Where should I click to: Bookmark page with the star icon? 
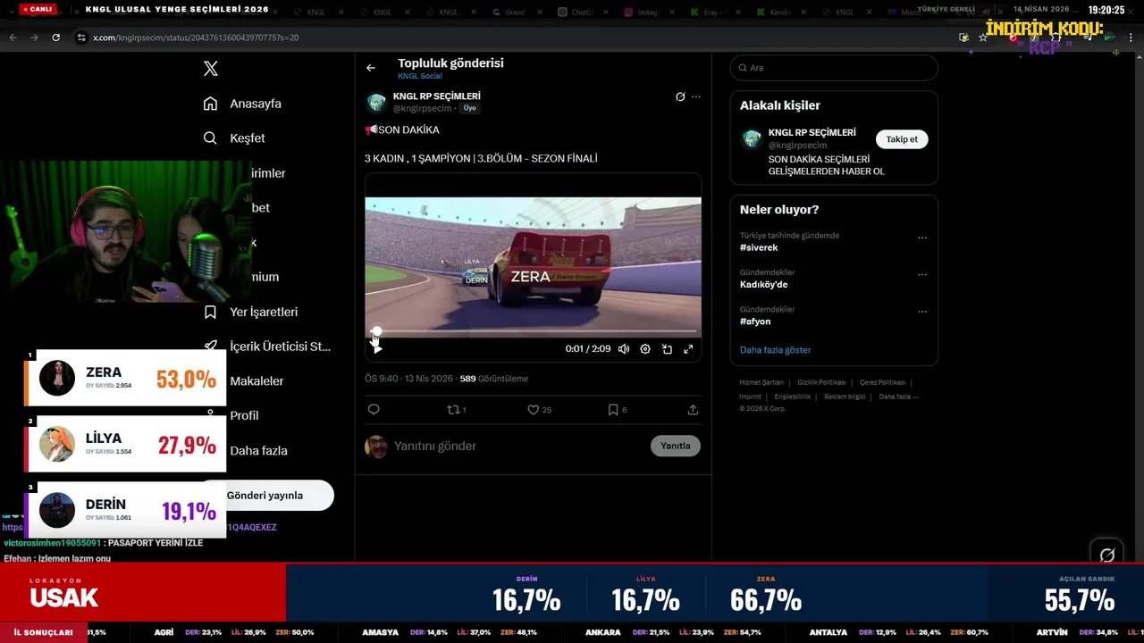983,38
